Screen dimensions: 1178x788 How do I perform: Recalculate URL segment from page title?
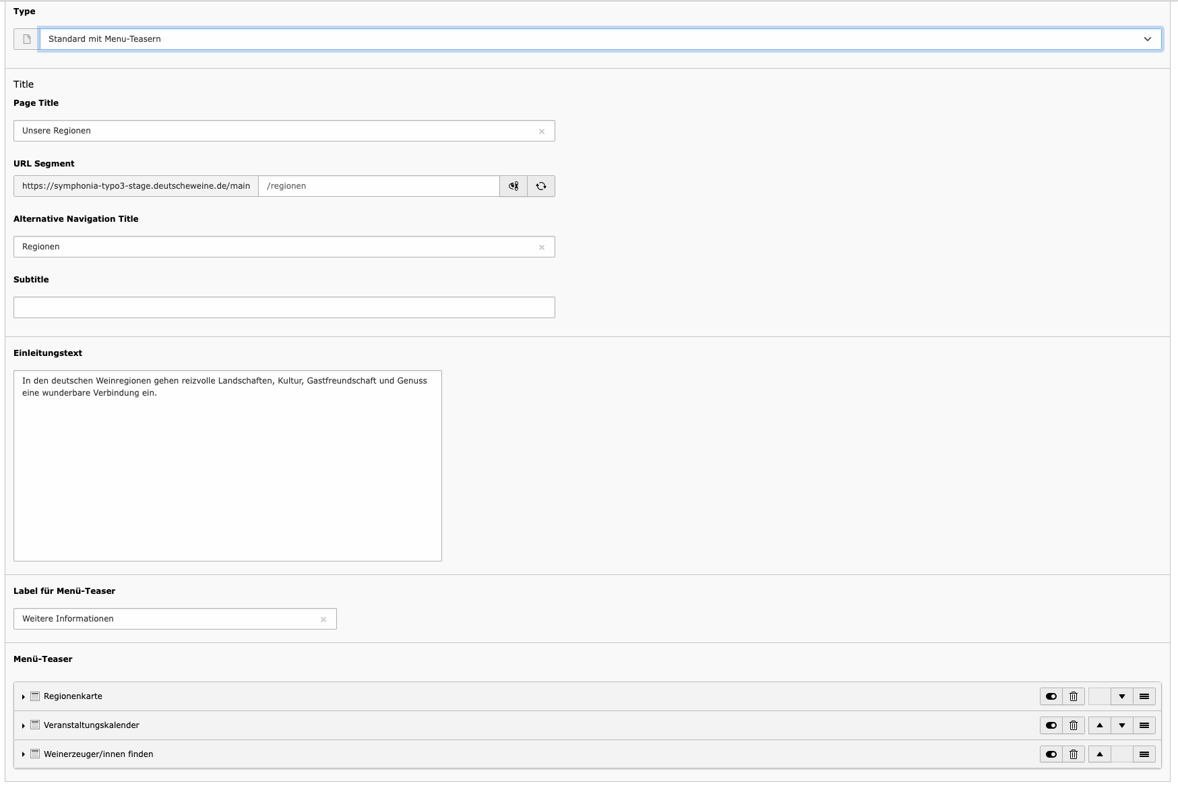[541, 186]
